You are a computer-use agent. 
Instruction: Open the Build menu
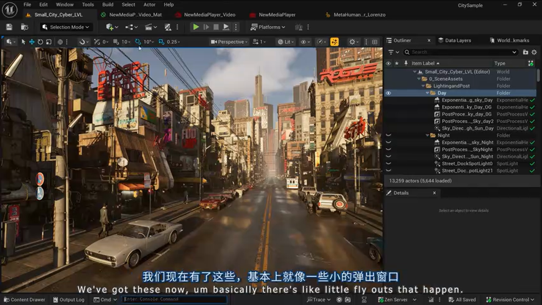coord(108,5)
